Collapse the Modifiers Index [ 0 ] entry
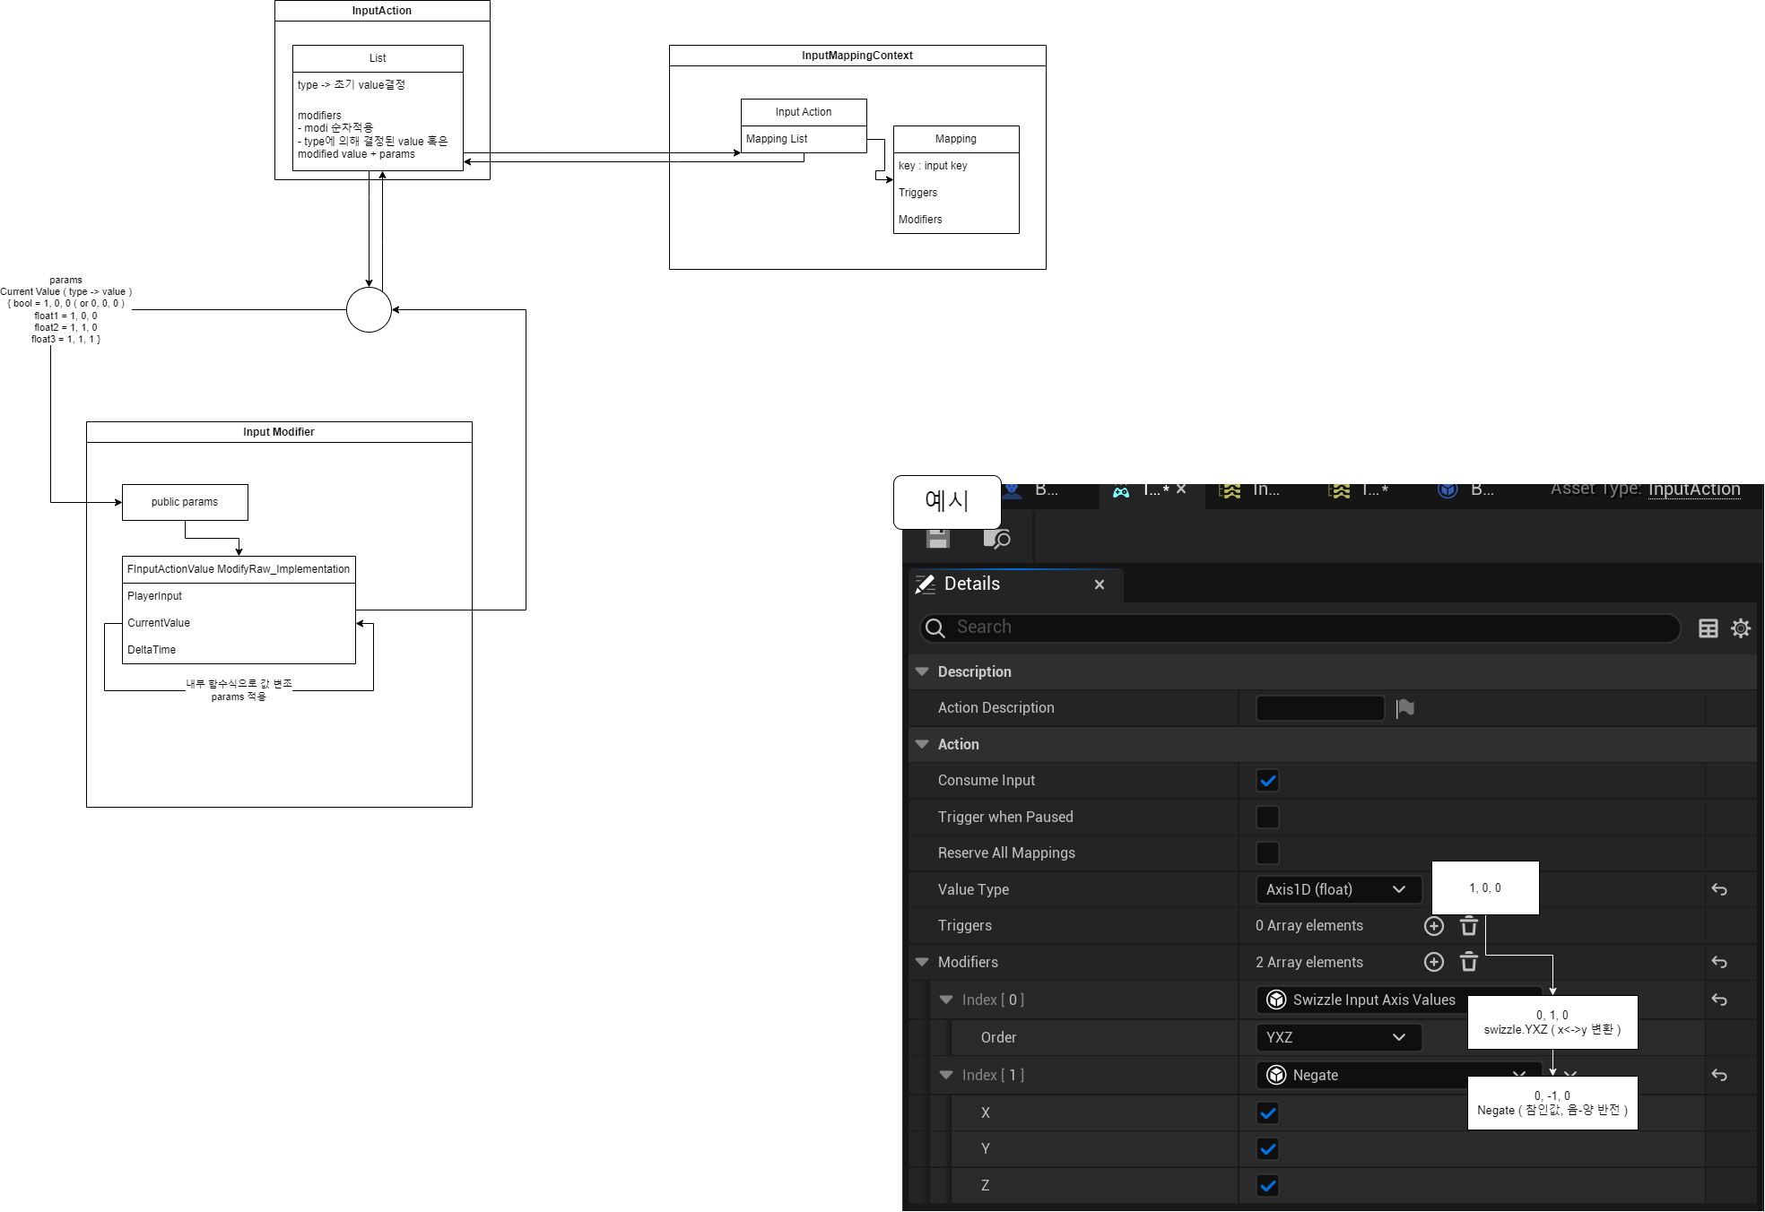 tap(946, 1000)
